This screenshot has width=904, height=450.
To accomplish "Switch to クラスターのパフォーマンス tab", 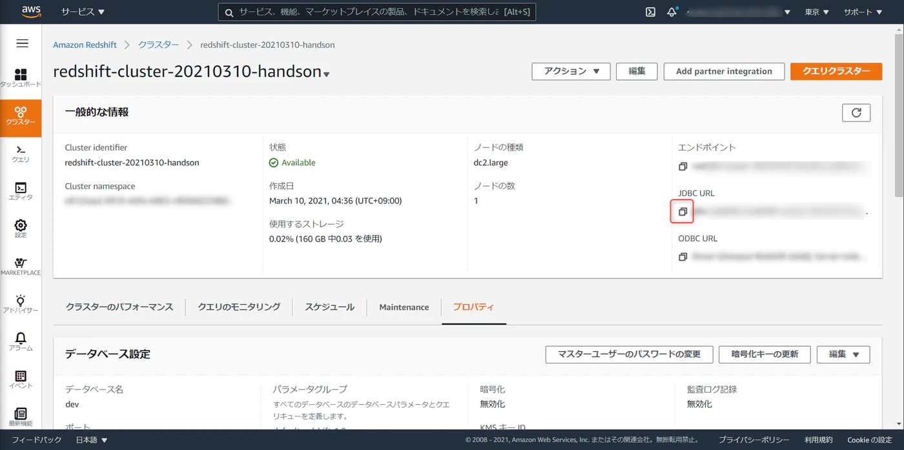I will 119,307.
